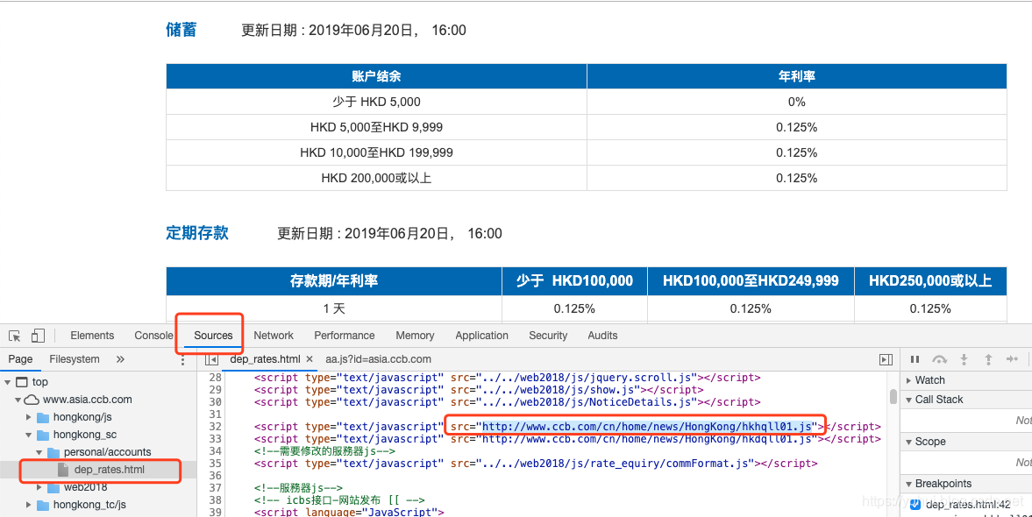This screenshot has width=1032, height=517.
Task: Click the highlighted hkhqll01.js URL
Action: [x=647, y=426]
